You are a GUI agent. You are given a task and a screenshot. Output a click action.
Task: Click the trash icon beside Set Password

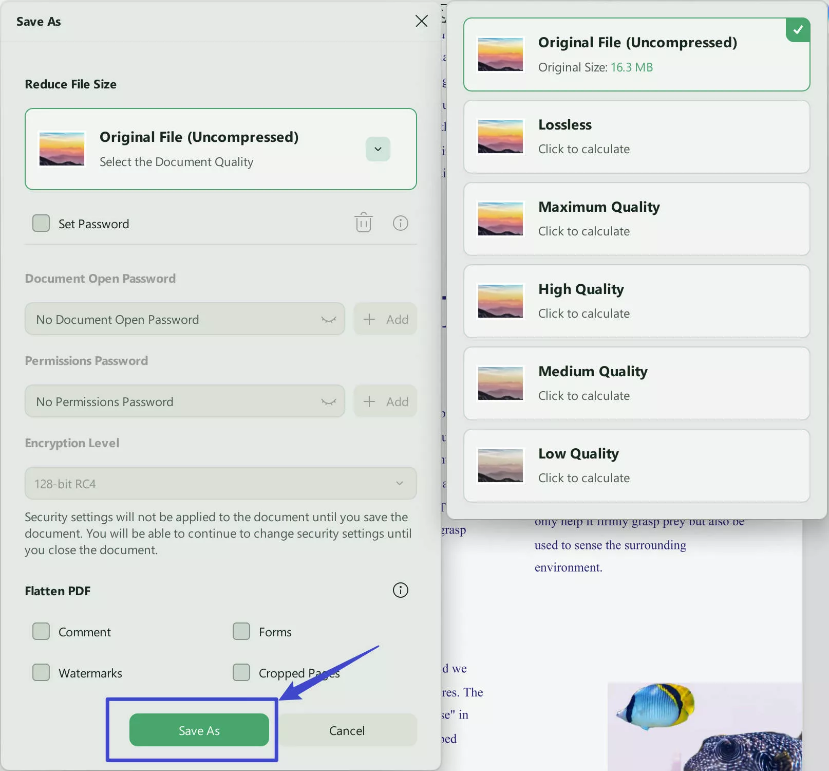363,223
